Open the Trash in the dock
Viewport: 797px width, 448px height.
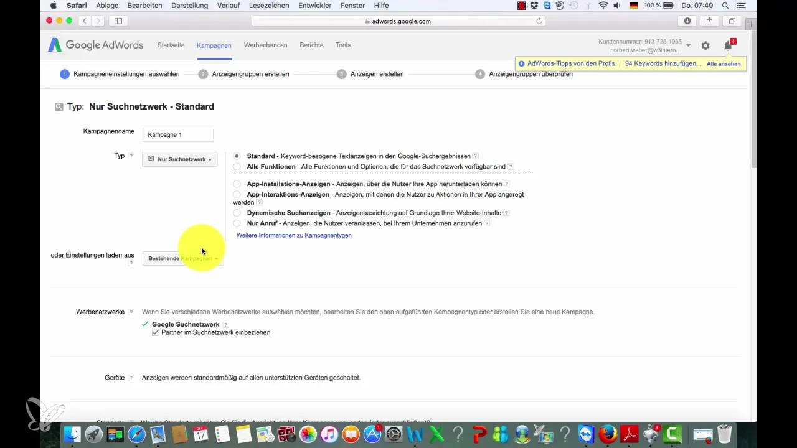(x=724, y=434)
